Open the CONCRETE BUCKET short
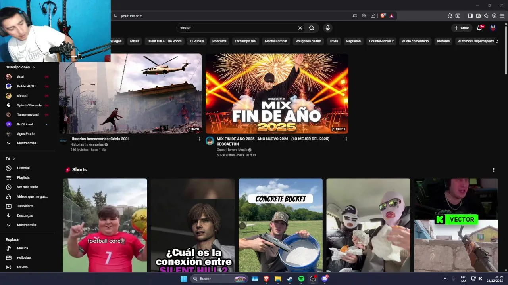 click(281, 225)
